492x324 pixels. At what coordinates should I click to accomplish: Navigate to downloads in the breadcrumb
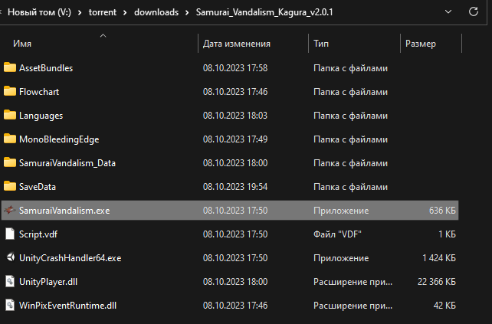click(156, 12)
